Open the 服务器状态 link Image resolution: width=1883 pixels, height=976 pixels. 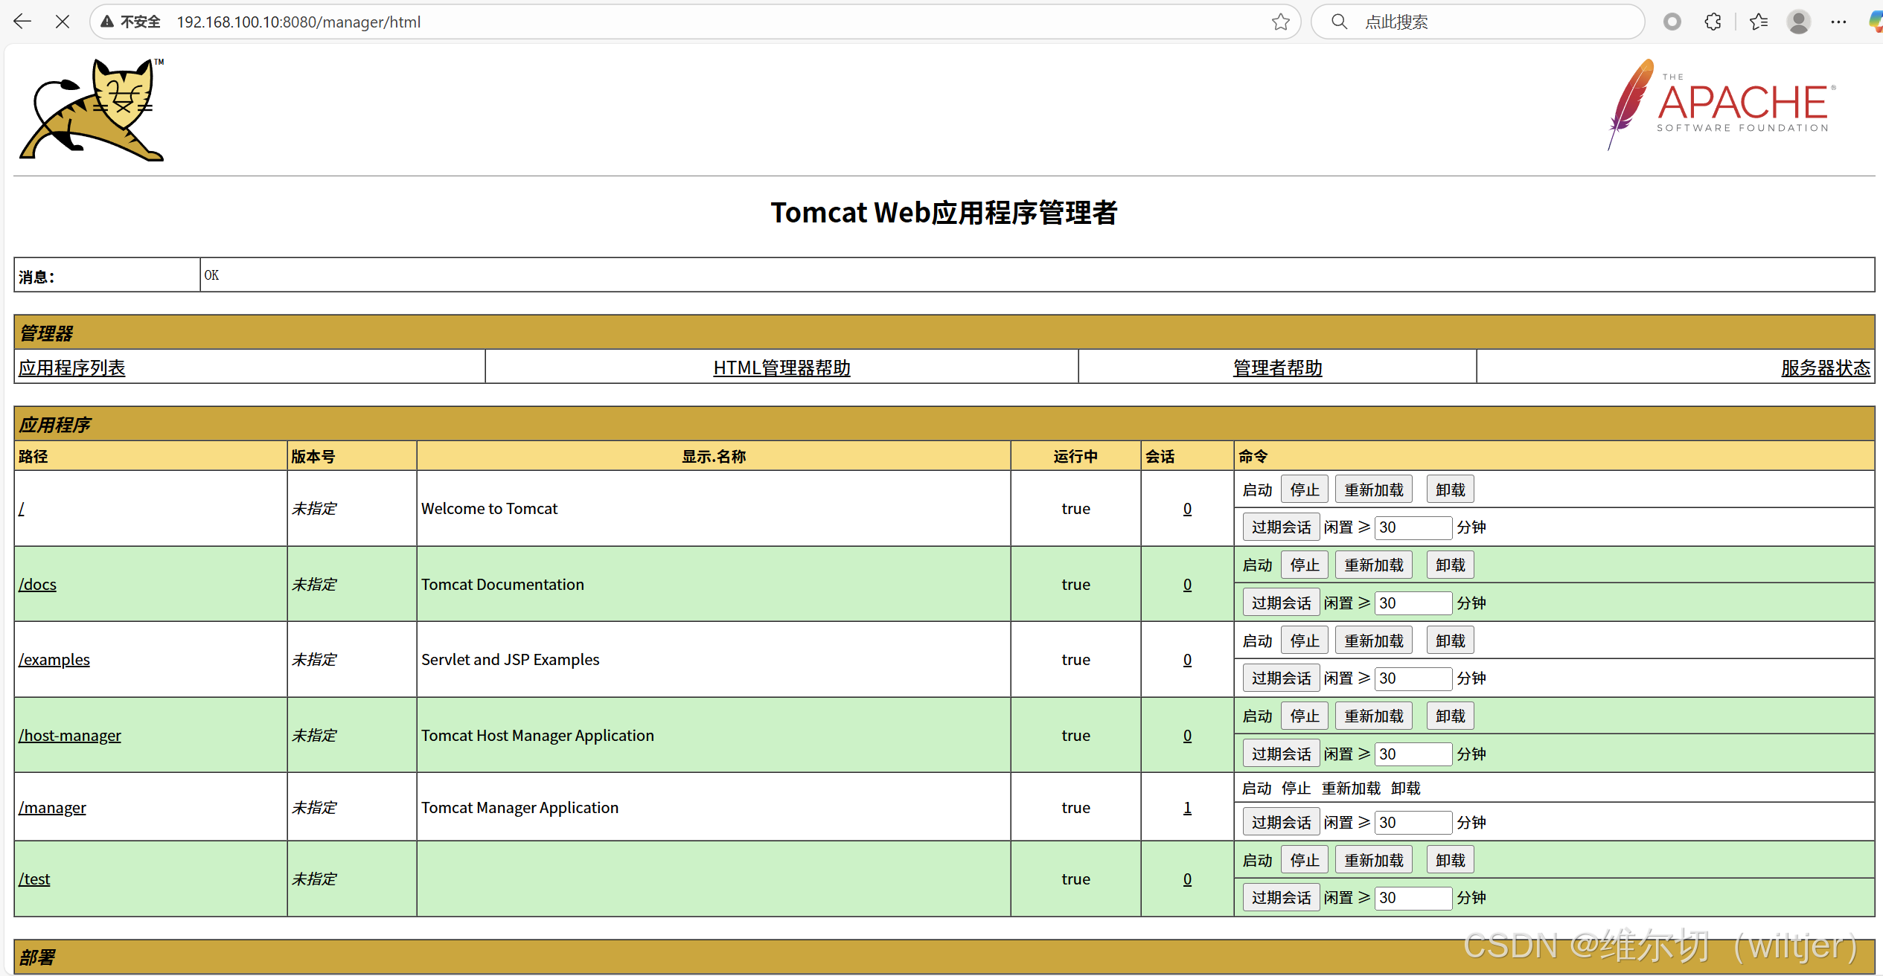[1825, 367]
